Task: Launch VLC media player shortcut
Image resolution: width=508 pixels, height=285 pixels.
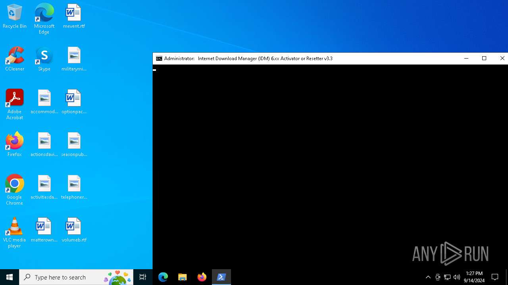Action: pos(15,233)
